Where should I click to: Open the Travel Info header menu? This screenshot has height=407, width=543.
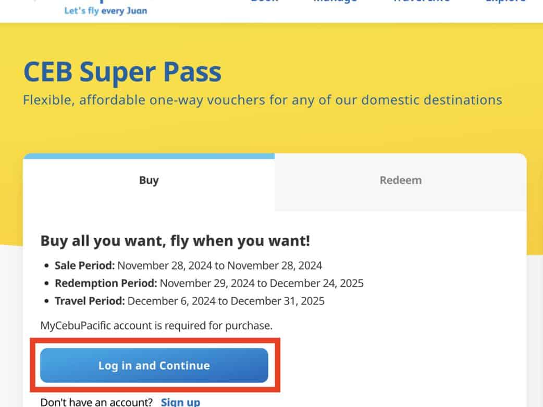click(x=421, y=2)
